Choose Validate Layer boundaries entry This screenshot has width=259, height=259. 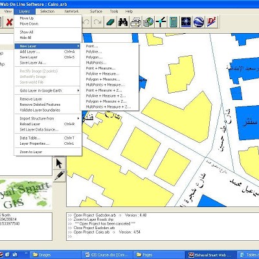coord(48,110)
